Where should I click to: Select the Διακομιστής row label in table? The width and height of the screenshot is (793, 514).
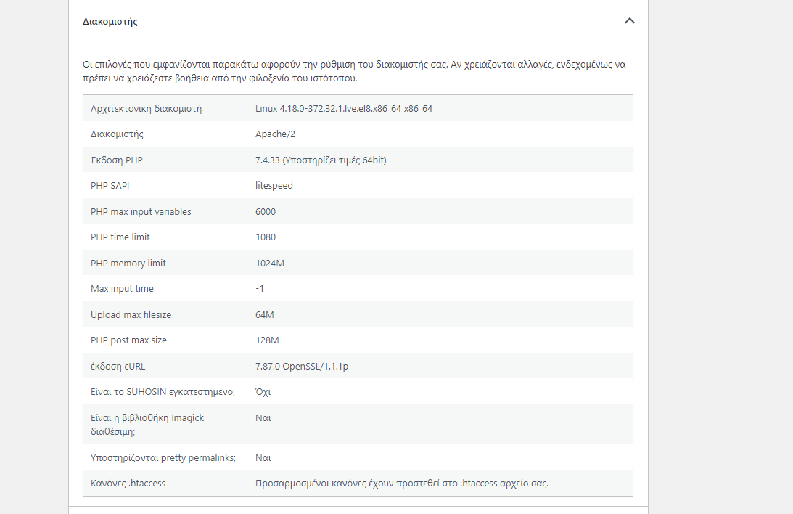(x=117, y=134)
